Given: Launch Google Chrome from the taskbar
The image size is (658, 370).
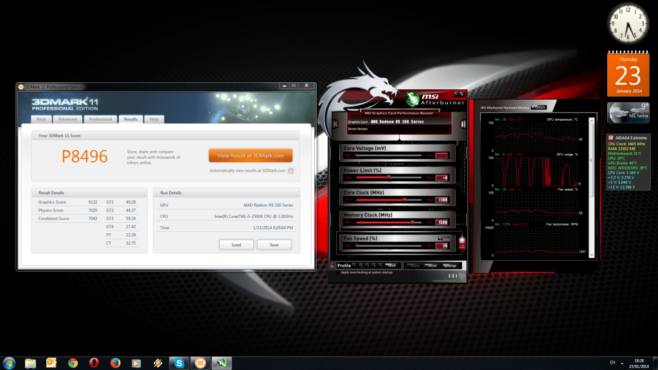Looking at the screenshot, I should pyautogui.click(x=73, y=363).
